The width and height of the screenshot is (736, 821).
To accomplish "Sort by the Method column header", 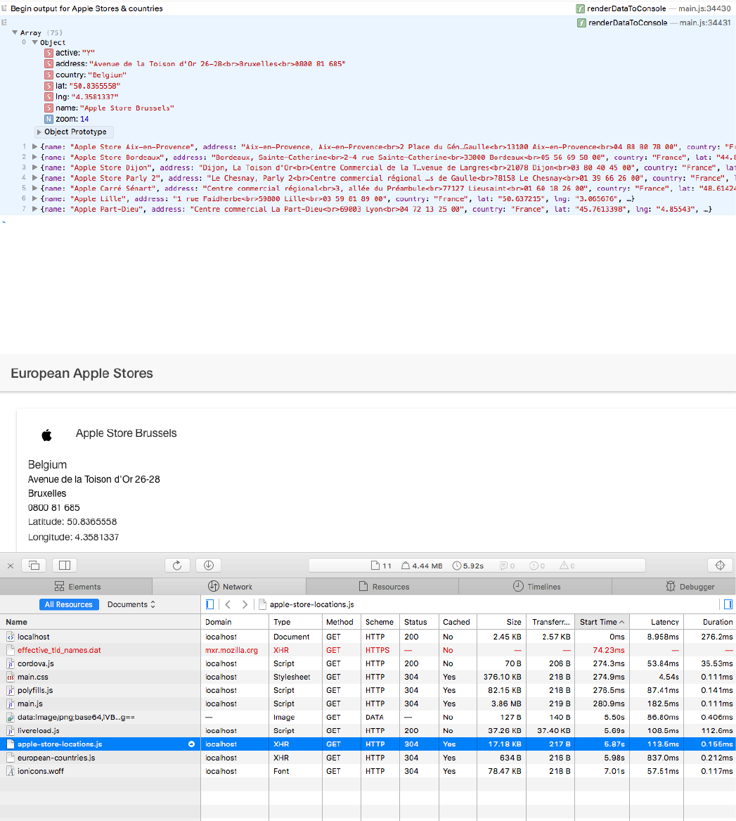I will coord(342,622).
